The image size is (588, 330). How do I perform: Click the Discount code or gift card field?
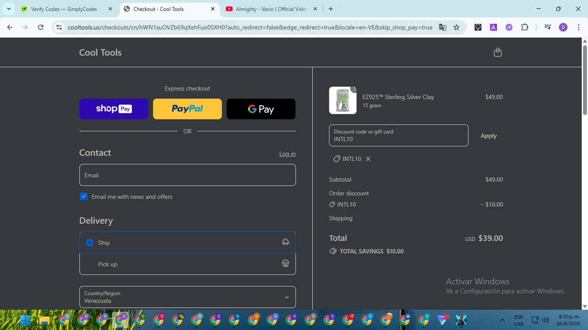coord(399,135)
